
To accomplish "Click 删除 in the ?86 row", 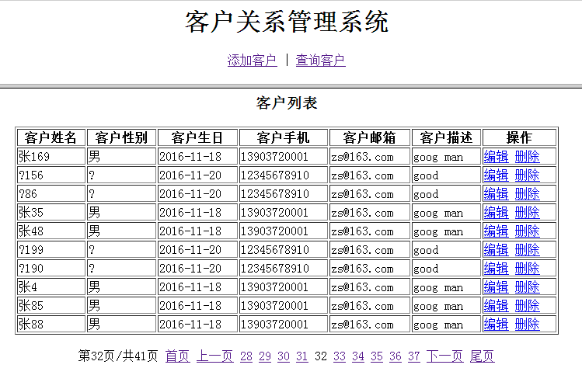I will coord(527,193).
